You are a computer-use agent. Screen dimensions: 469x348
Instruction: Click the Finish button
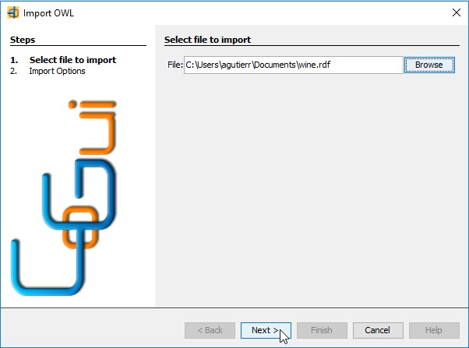click(322, 330)
